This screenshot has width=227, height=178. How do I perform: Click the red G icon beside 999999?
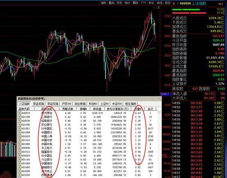174,4
